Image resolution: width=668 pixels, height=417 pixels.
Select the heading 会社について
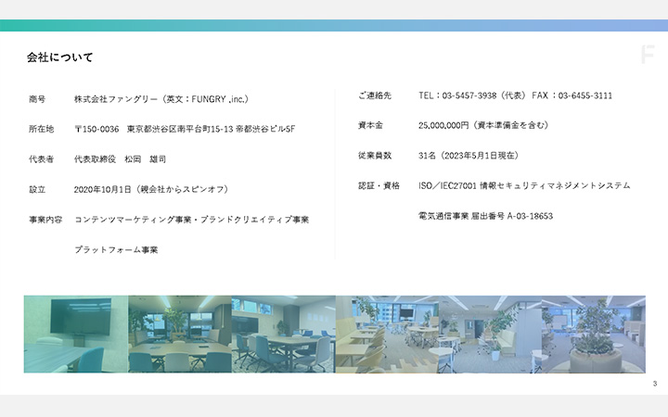click(x=59, y=57)
